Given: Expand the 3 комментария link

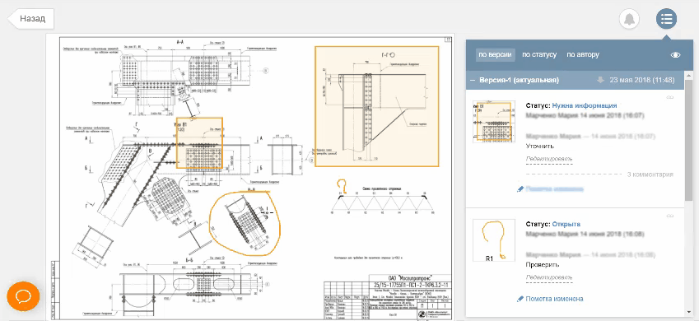Looking at the screenshot, I should 650,174.
